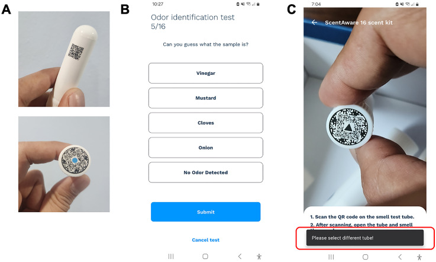Select Onion as the odor answer
This screenshot has width=436, height=262.
(206, 148)
